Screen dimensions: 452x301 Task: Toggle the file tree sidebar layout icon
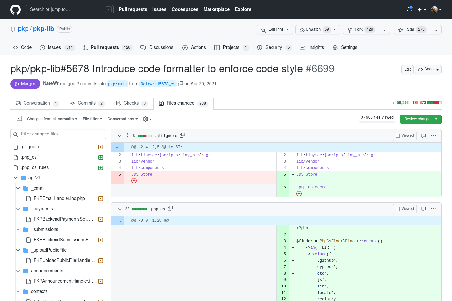click(x=19, y=118)
